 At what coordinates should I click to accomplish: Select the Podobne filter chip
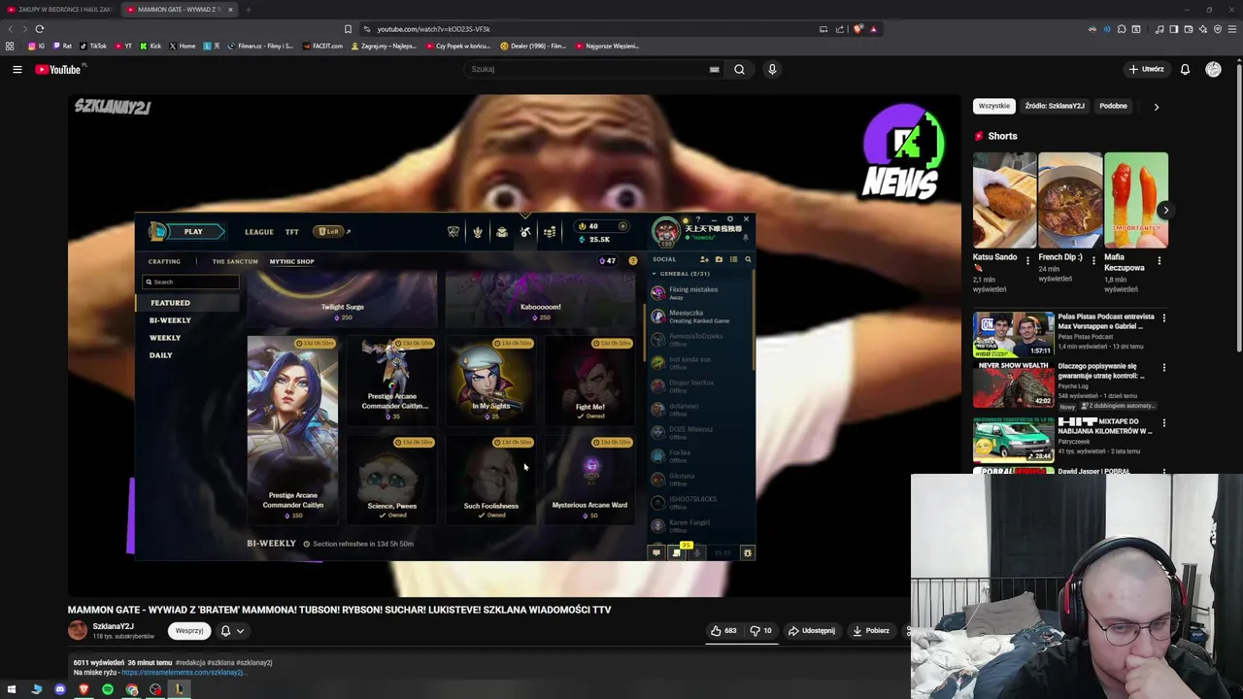[x=1113, y=106]
